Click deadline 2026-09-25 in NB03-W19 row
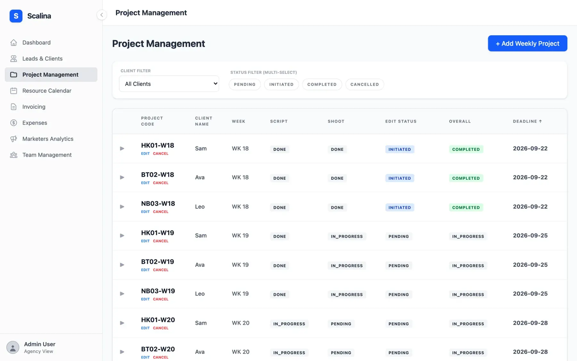Image resolution: width=577 pixels, height=361 pixels. (530, 294)
